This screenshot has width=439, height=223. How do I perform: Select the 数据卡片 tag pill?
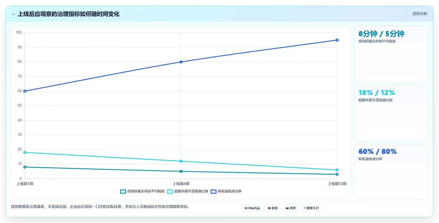point(311,208)
